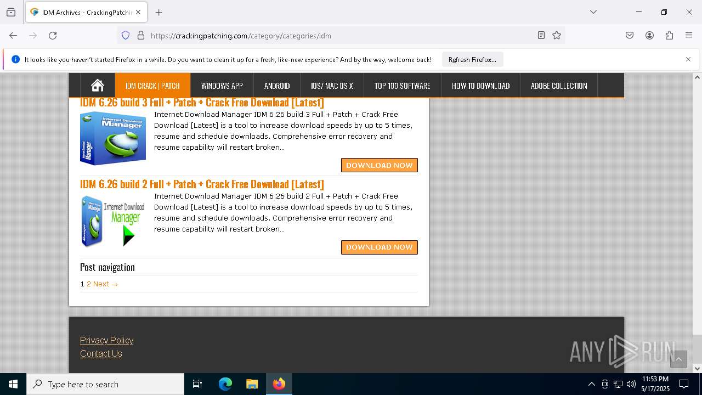Click the IDM build 2 thumbnail image
702x395 pixels.
click(113, 221)
